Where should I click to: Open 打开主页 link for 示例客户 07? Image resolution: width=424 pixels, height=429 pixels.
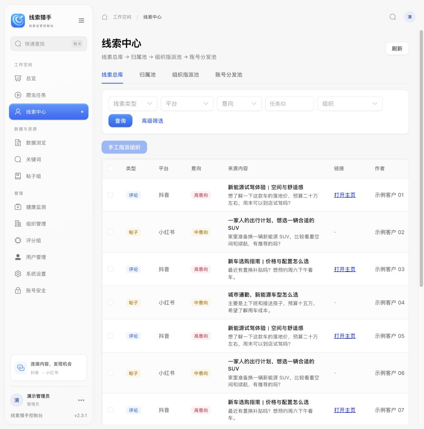(x=344, y=410)
